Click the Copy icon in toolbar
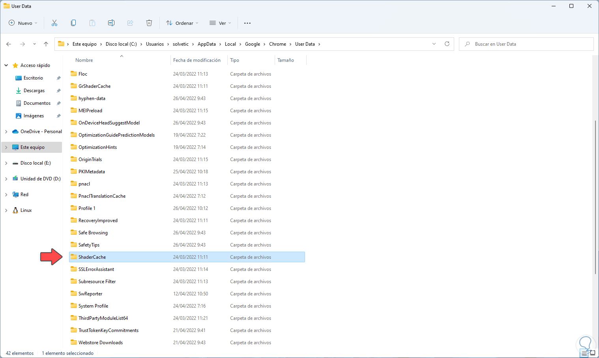The width and height of the screenshot is (599, 358). 73,23
